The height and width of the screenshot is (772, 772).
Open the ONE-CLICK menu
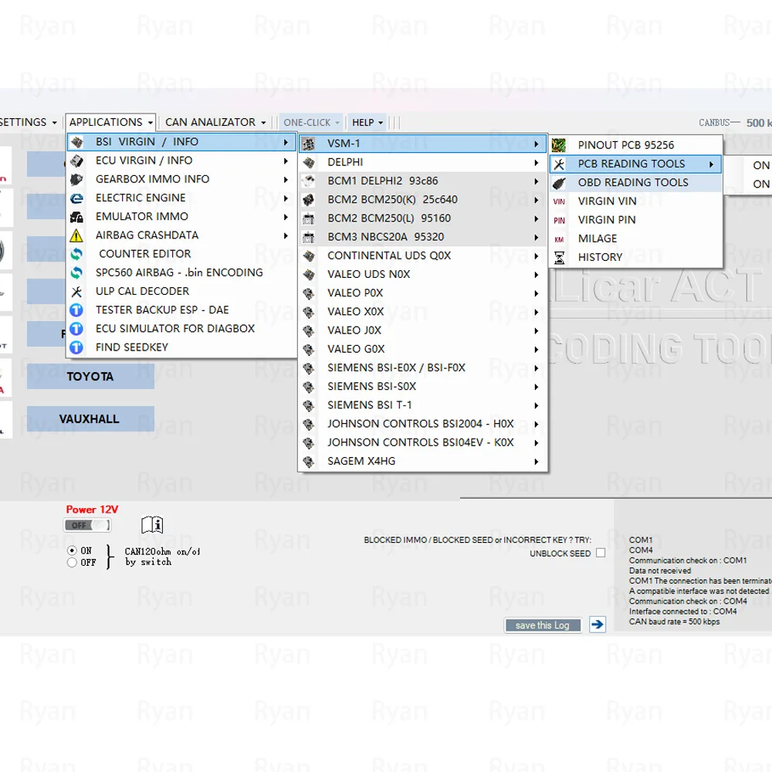click(311, 122)
